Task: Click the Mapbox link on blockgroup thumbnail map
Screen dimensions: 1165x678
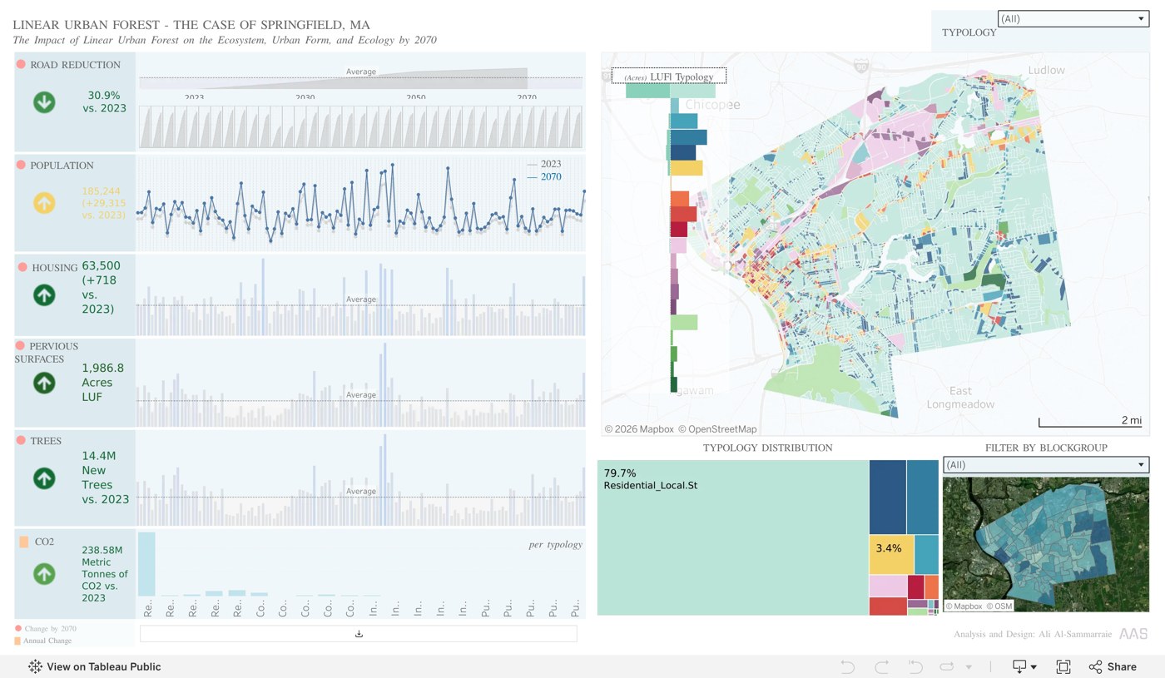Action: (x=965, y=606)
